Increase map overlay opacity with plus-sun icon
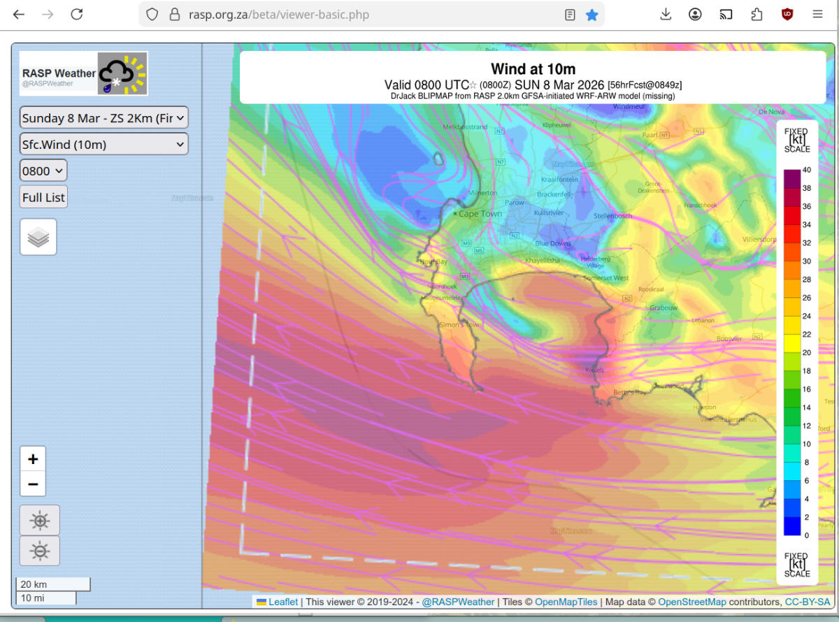The image size is (839, 622). (x=40, y=520)
